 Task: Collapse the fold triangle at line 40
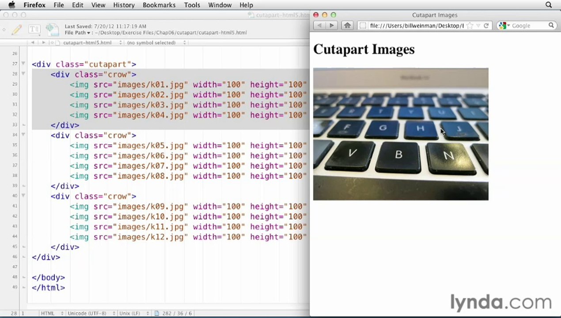[23, 196]
